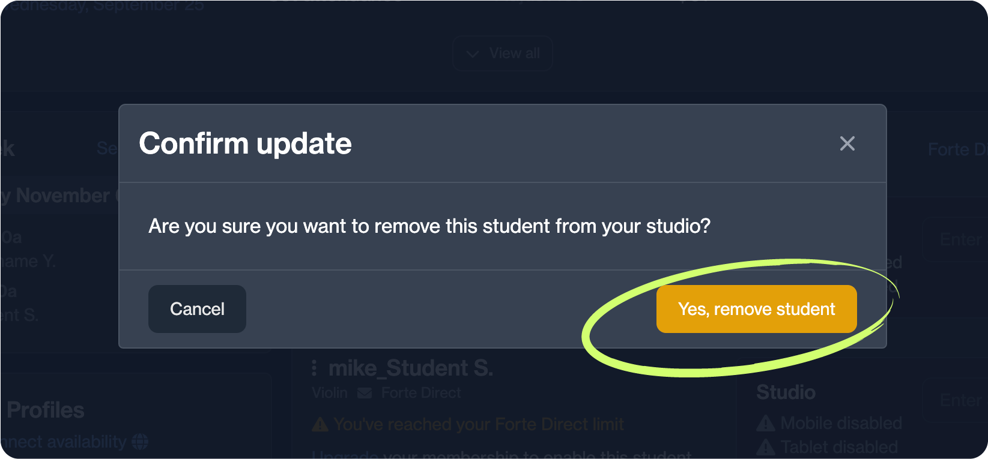
Task: Confirm with Yes, remove student
Action: click(x=756, y=309)
